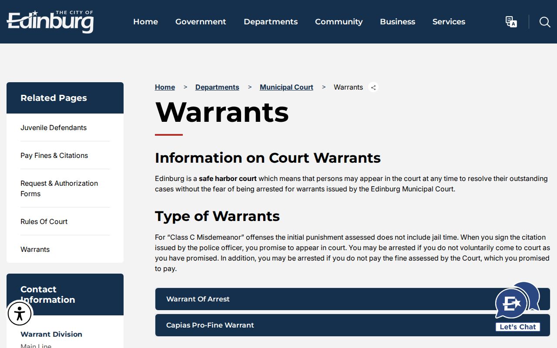The width and height of the screenshot is (557, 348).
Task: Click the Information on Court Warrants heading
Action: coord(268,157)
